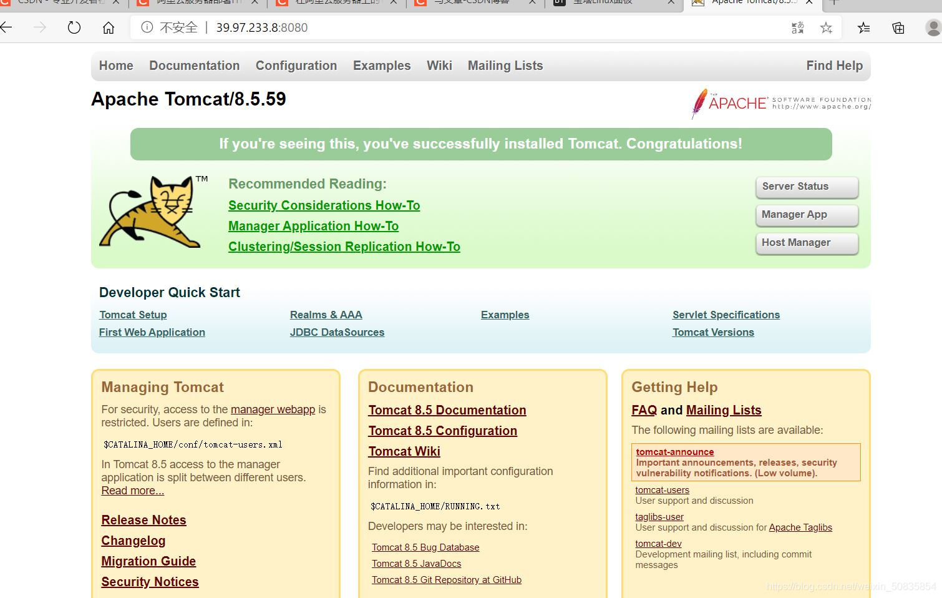Open the user profile avatar
This screenshot has height=598, width=942.
933,27
